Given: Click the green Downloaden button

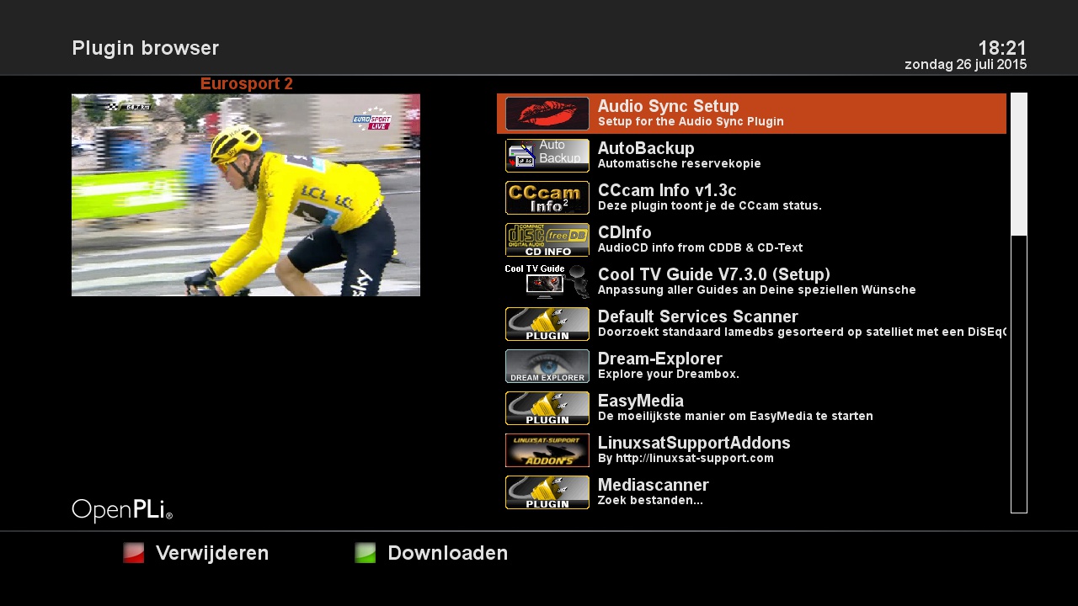Looking at the screenshot, I should [448, 554].
